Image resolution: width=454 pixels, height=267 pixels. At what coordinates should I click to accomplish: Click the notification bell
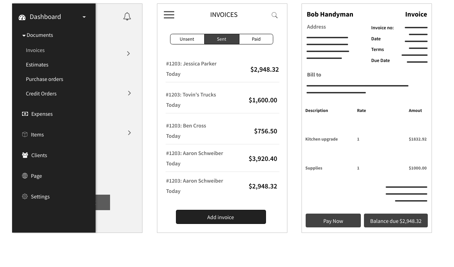pyautogui.click(x=127, y=16)
